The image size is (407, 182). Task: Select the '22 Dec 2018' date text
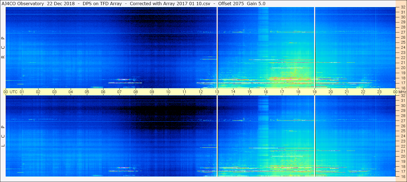(60, 4)
